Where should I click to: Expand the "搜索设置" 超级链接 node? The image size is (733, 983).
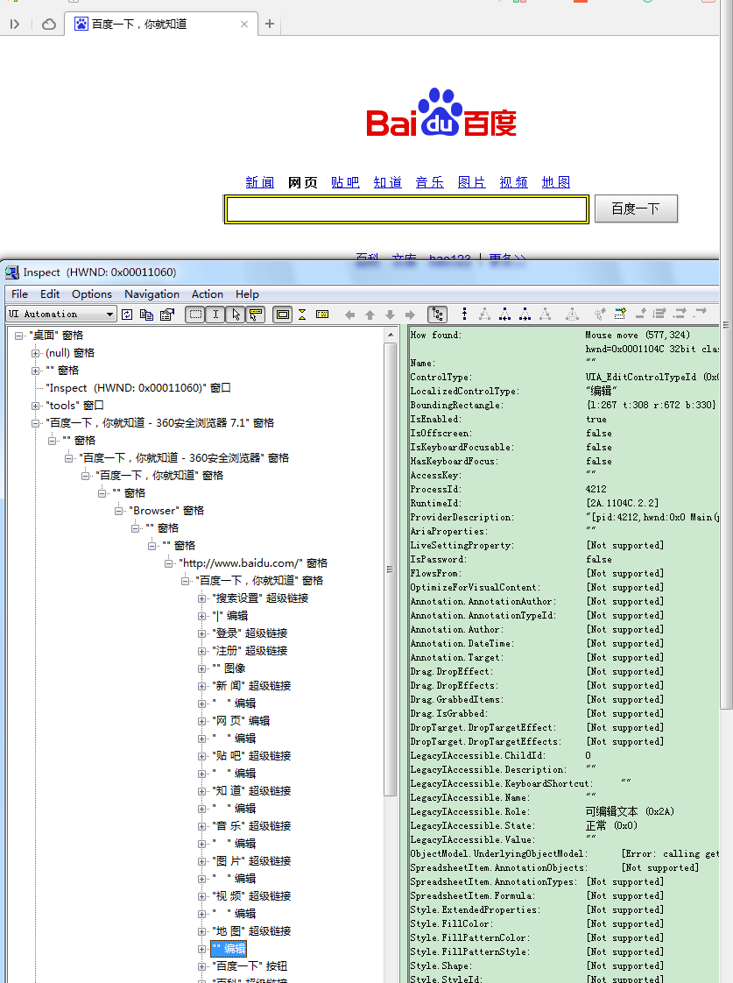[202, 598]
